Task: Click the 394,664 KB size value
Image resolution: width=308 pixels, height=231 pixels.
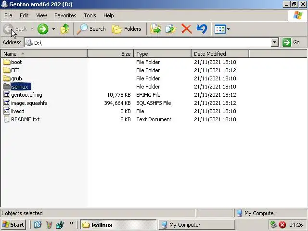Action: pos(117,103)
